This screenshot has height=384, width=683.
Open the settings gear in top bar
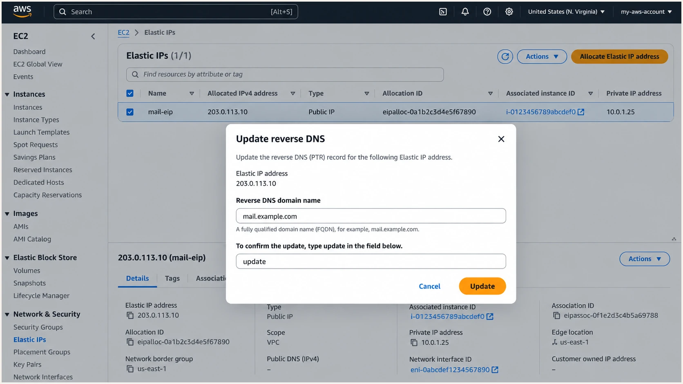tap(509, 12)
